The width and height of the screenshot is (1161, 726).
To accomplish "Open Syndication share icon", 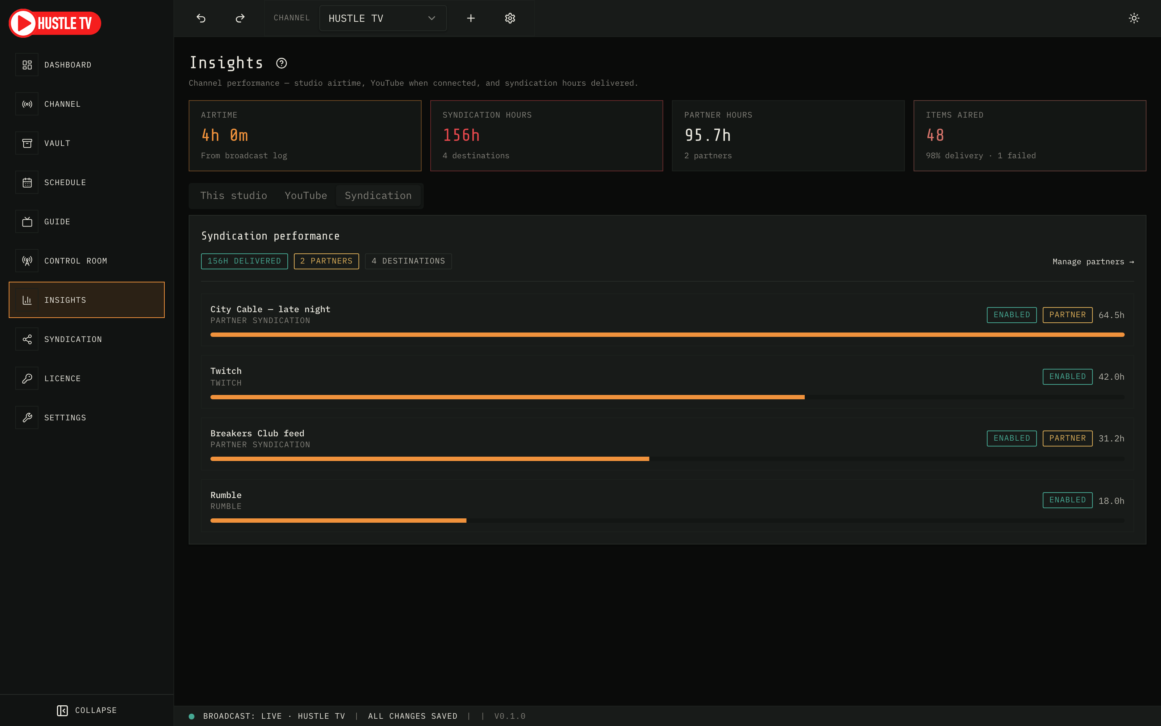I will click(x=27, y=339).
